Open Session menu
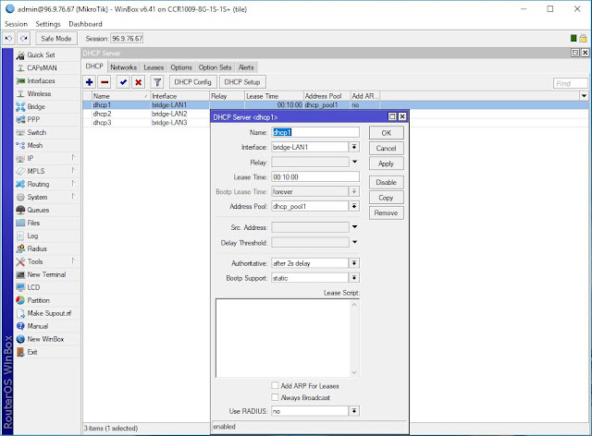592x436 pixels. (x=16, y=24)
